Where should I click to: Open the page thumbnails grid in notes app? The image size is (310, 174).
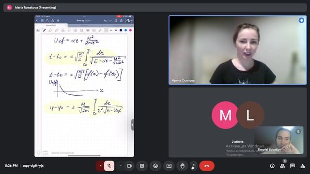click(42, 20)
